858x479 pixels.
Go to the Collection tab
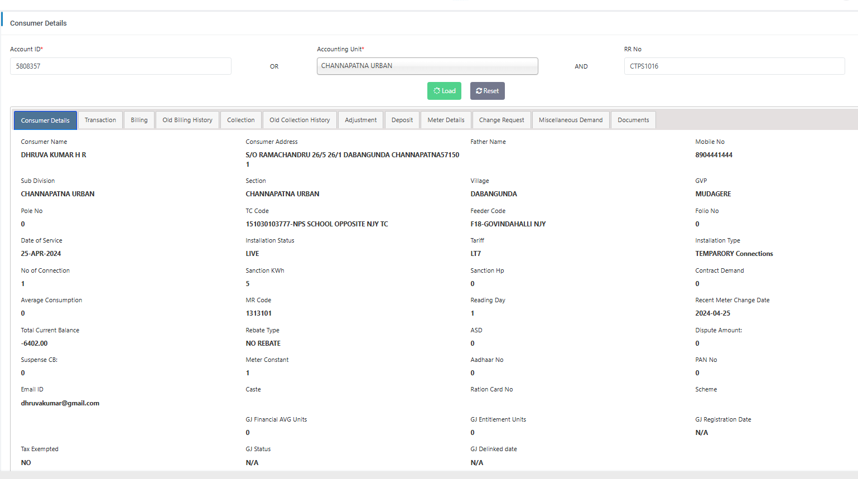240,120
